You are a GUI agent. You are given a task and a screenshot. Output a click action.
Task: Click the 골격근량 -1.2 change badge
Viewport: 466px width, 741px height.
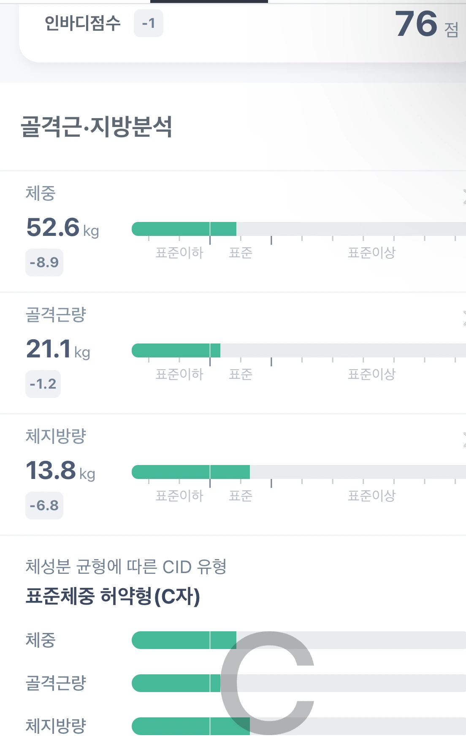click(x=43, y=384)
